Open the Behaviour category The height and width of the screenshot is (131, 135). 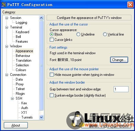pos(23,56)
